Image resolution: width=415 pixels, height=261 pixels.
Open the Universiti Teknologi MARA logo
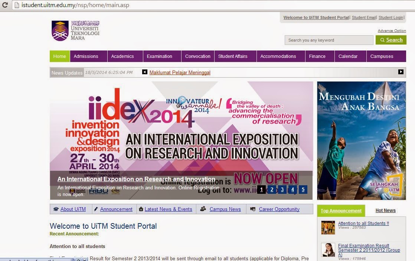(75, 31)
